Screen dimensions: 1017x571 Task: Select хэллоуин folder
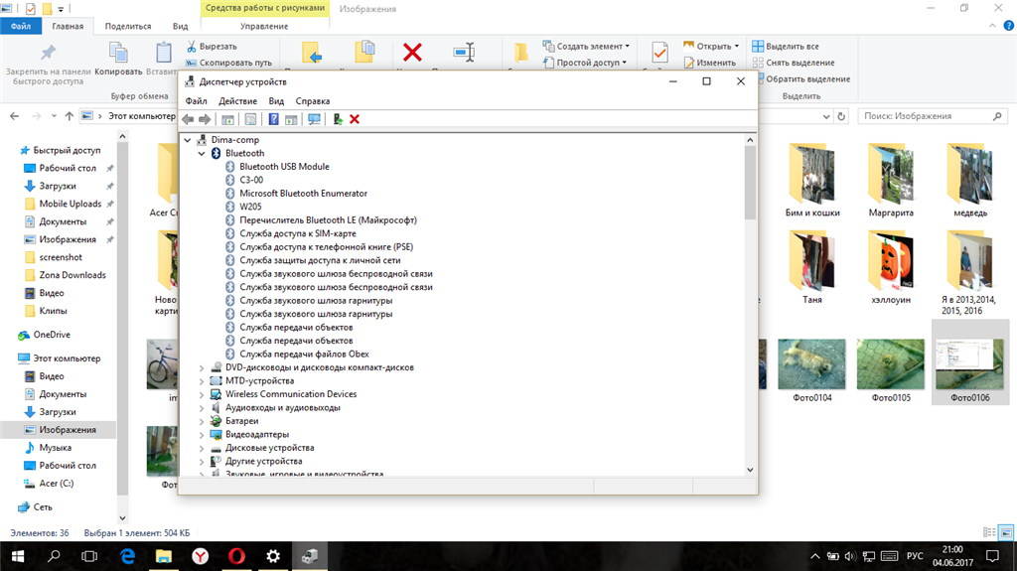[891, 268]
